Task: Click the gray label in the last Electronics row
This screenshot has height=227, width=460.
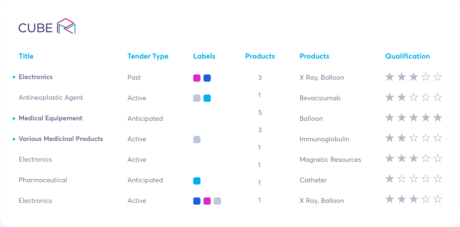Action: (217, 201)
